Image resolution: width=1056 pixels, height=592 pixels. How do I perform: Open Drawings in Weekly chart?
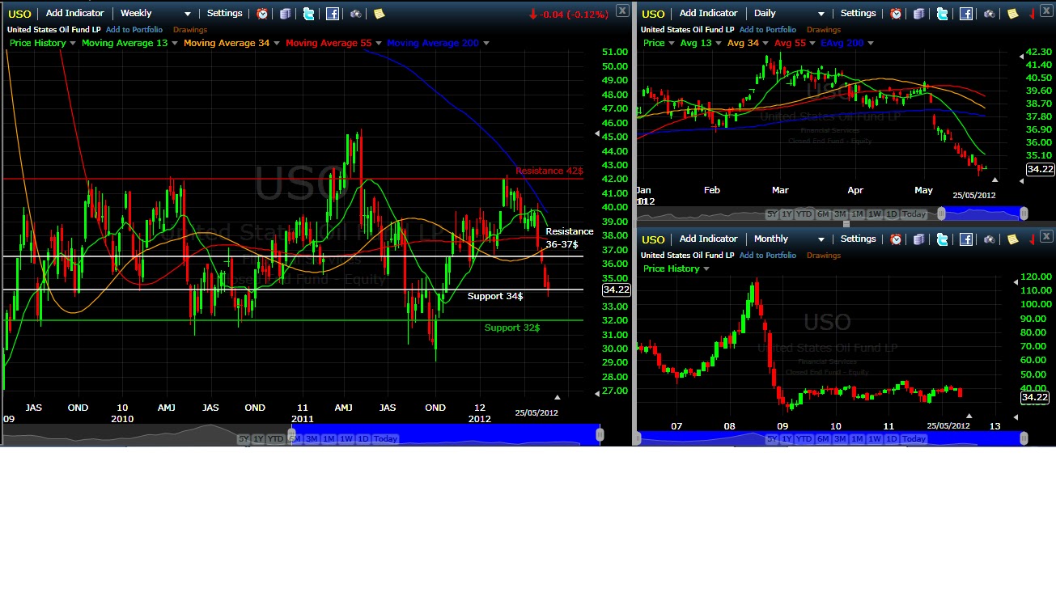(190, 30)
